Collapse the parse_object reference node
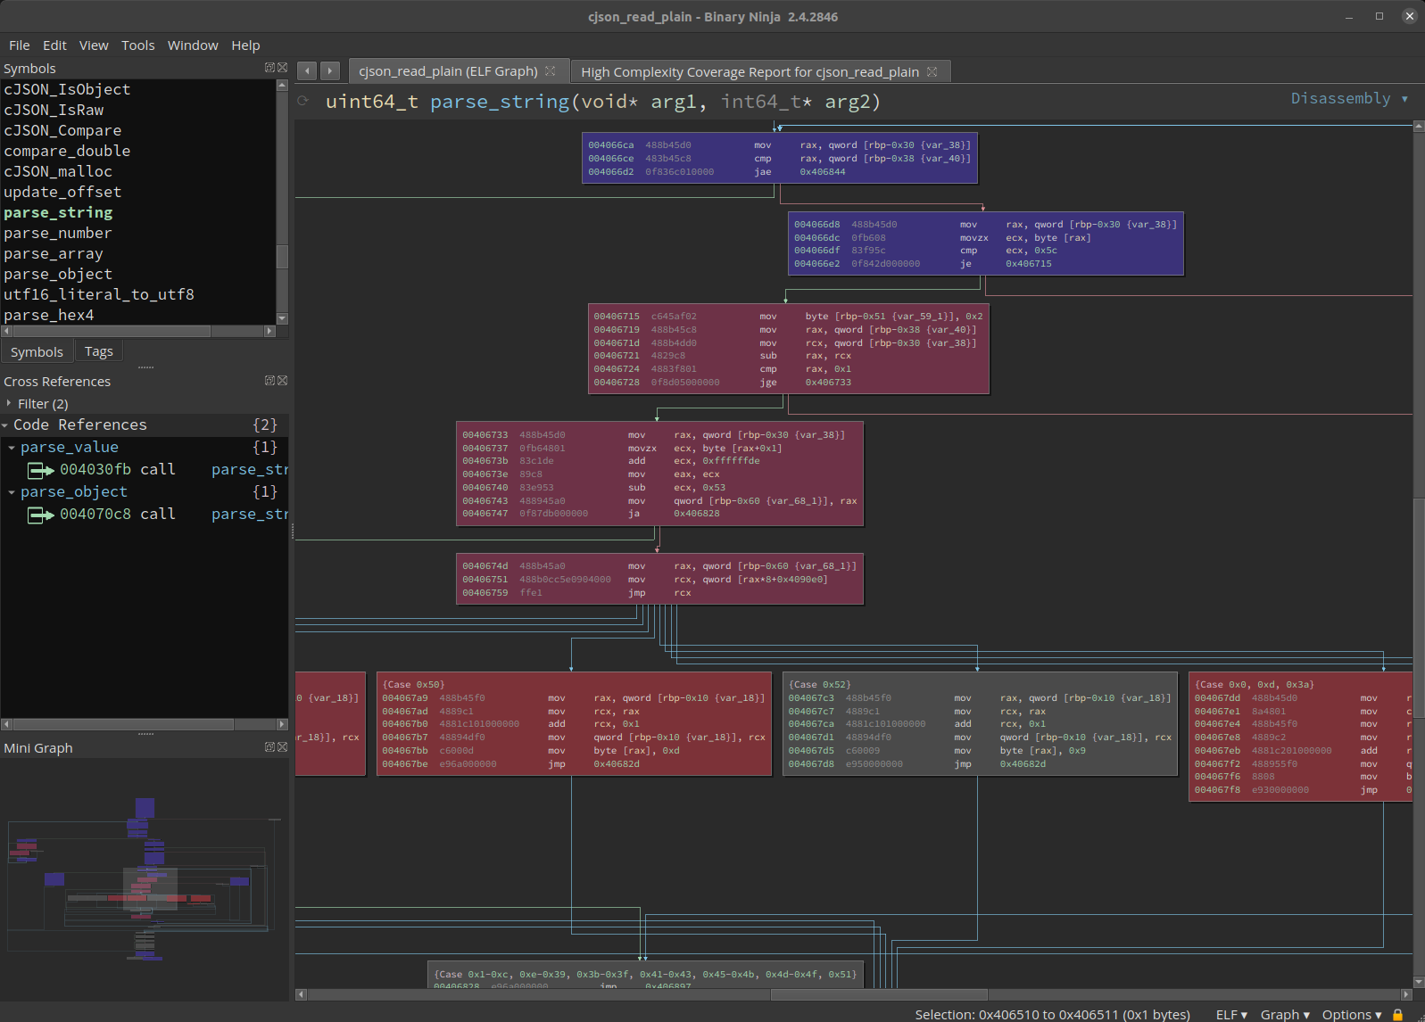The width and height of the screenshot is (1425, 1022). [12, 492]
